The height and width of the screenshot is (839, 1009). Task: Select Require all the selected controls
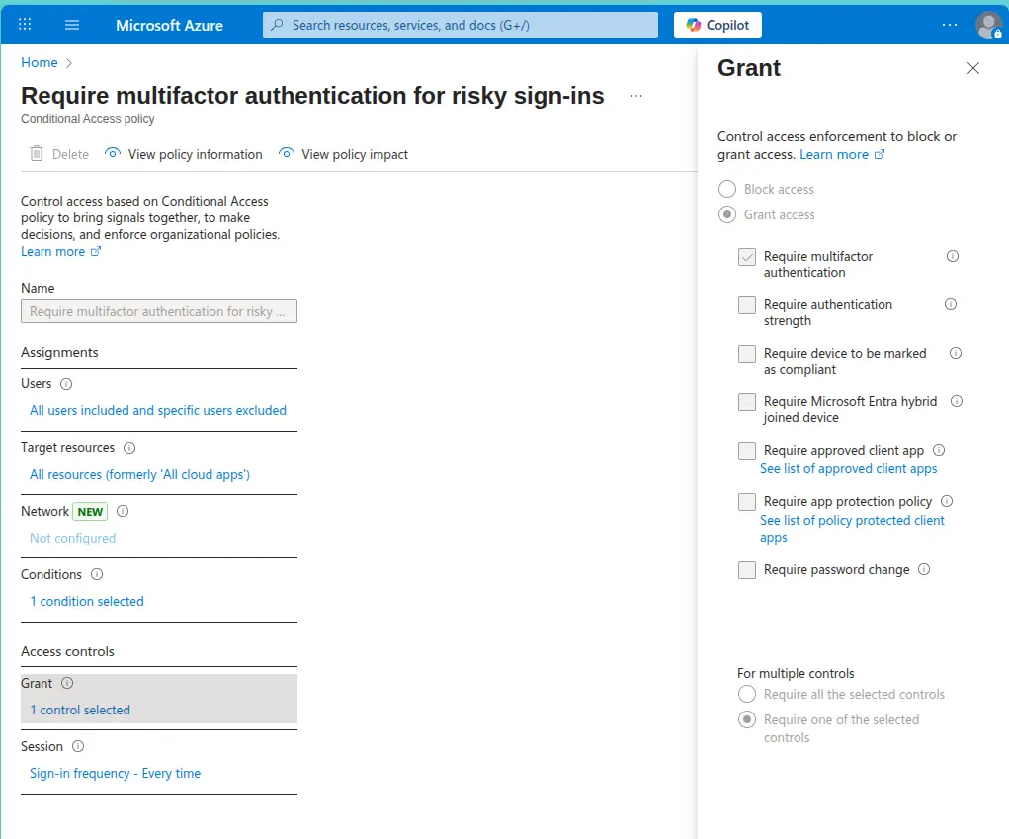tap(747, 695)
